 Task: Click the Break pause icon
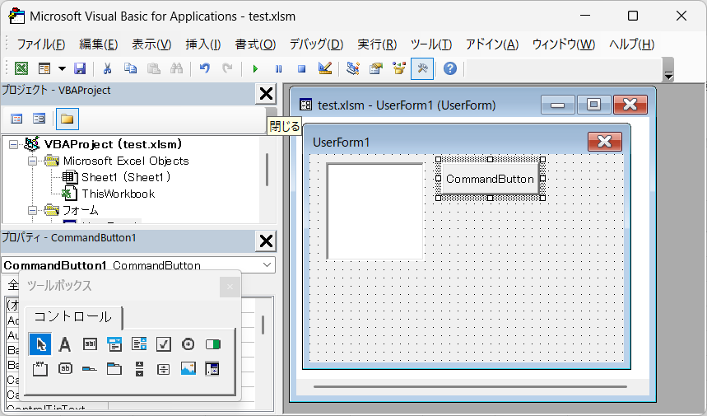point(279,68)
